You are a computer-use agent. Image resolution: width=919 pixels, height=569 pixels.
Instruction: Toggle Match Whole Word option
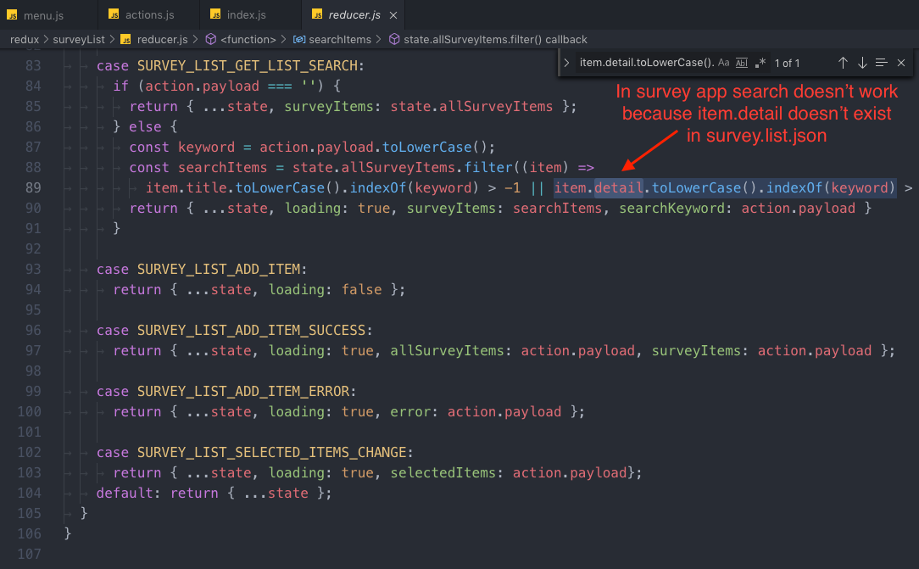click(x=742, y=63)
